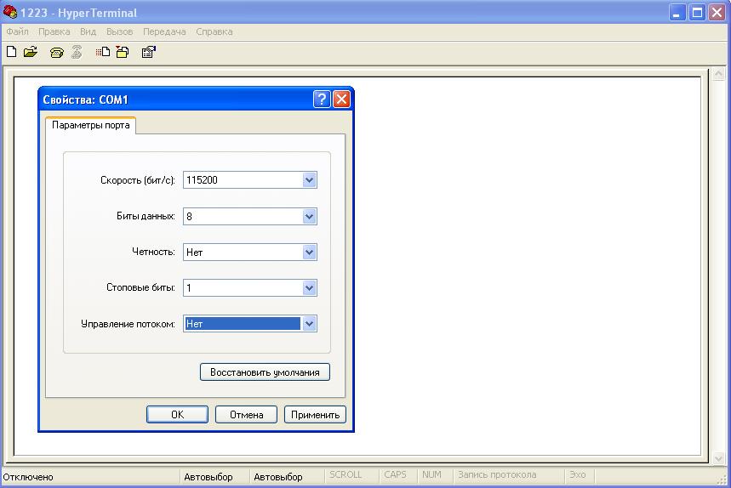Expand the Скорость (бит/с) dropdown

[x=309, y=180]
